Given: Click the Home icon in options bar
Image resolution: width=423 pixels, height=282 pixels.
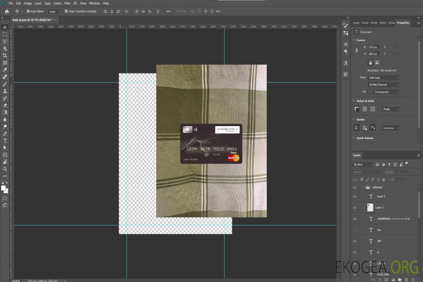Looking at the screenshot, I should [7, 11].
